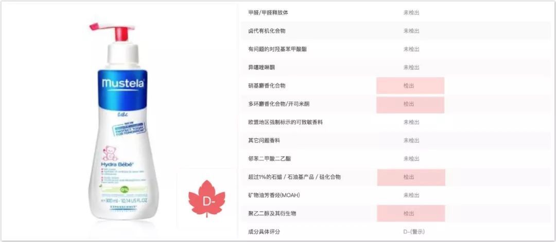556x242 pixels.
Task: Click the D-(警示) score value
Action: (414, 232)
